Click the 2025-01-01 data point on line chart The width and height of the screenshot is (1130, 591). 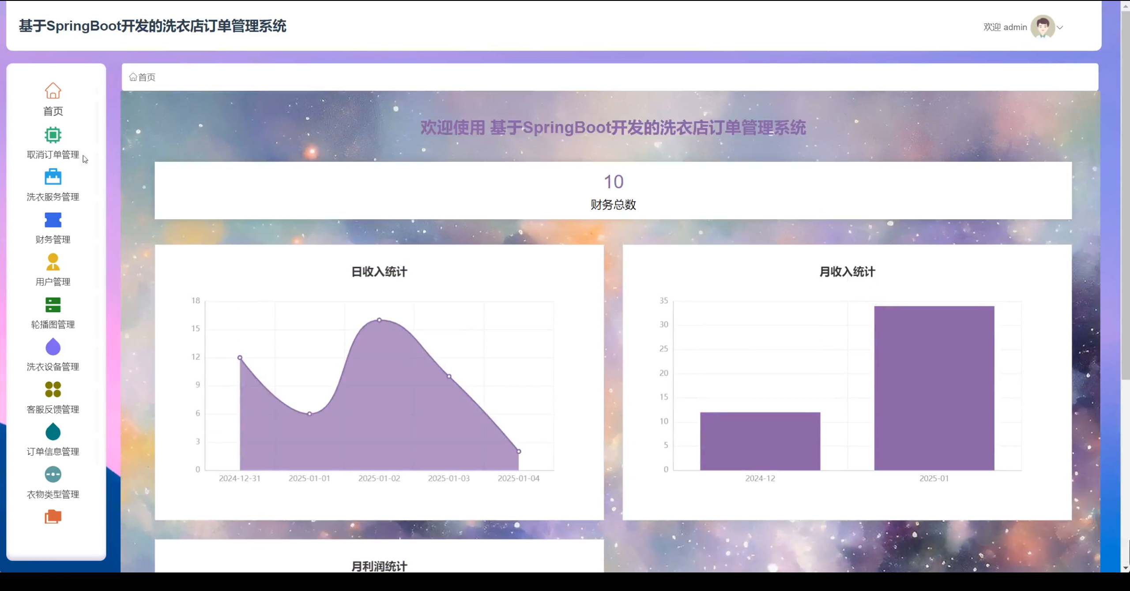(x=309, y=414)
